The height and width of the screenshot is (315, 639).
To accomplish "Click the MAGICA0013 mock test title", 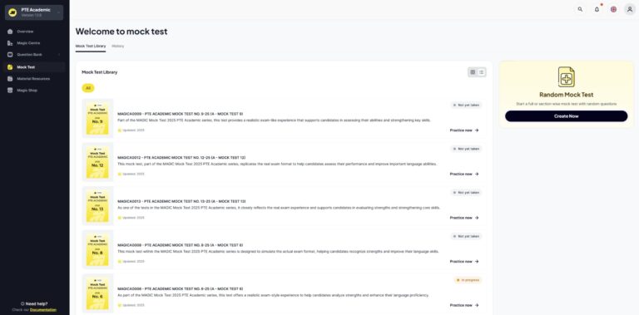I will click(x=181, y=201).
